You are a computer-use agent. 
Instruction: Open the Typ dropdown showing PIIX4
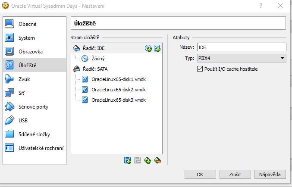242,58
